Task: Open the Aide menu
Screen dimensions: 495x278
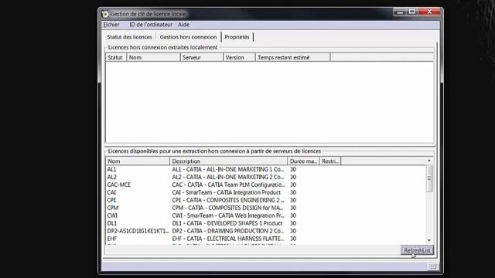Action: (184, 25)
